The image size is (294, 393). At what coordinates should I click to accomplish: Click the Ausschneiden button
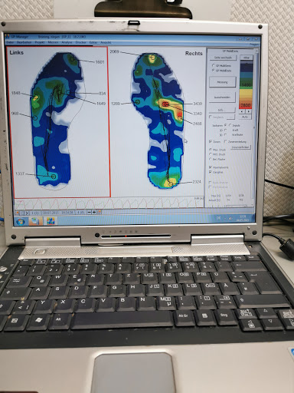point(222,97)
